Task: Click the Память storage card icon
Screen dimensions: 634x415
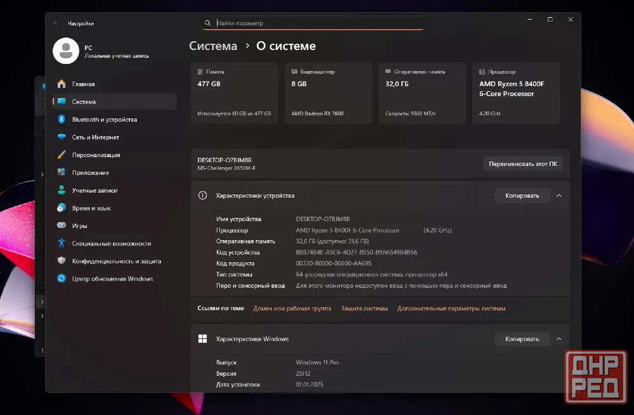Action: click(200, 72)
